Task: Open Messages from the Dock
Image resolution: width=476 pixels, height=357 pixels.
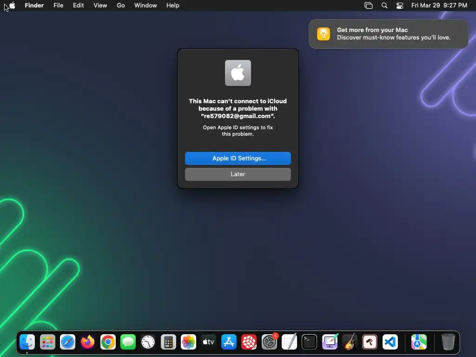Action: coord(128,342)
